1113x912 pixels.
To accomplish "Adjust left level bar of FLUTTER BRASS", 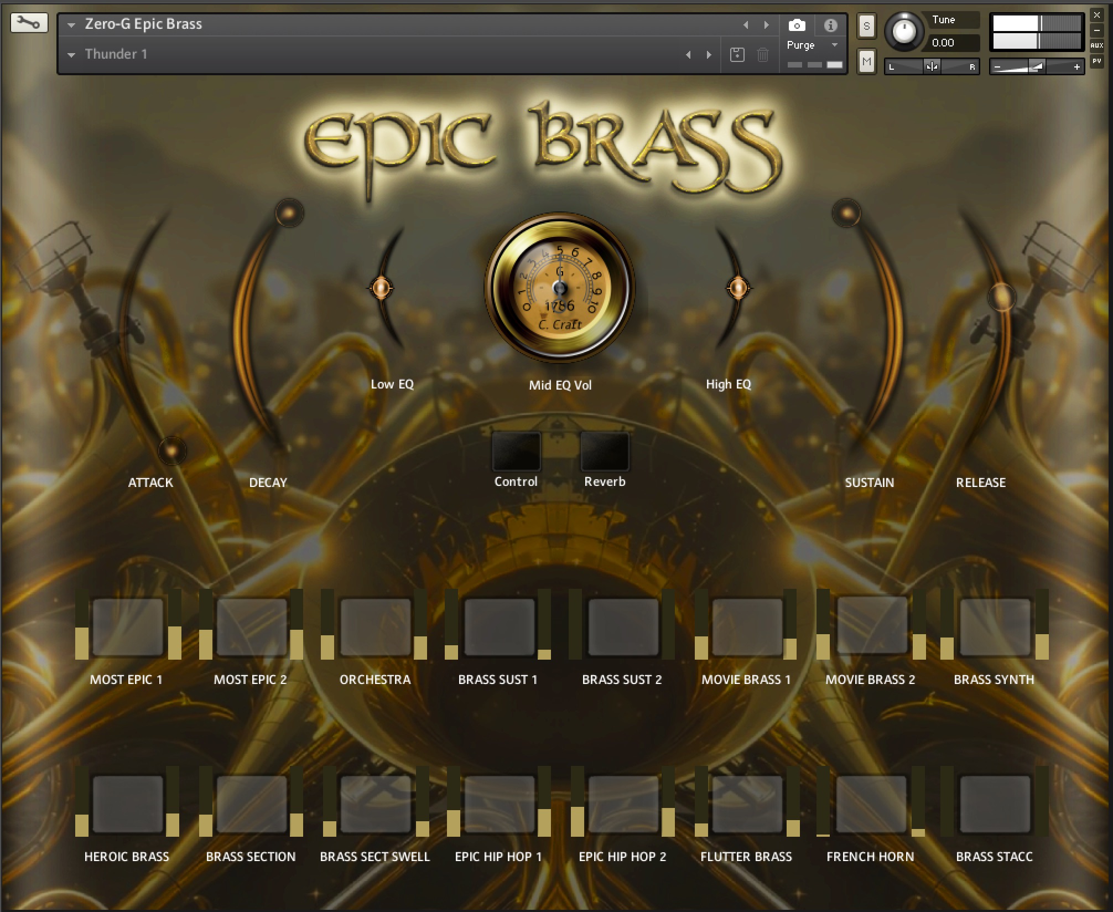I will point(701,801).
